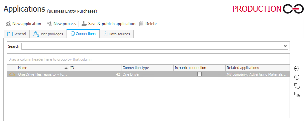Sort by the Name column header

[x=43, y=68]
